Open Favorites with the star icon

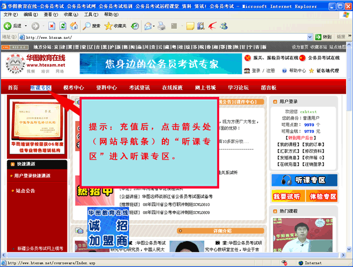[109, 26]
